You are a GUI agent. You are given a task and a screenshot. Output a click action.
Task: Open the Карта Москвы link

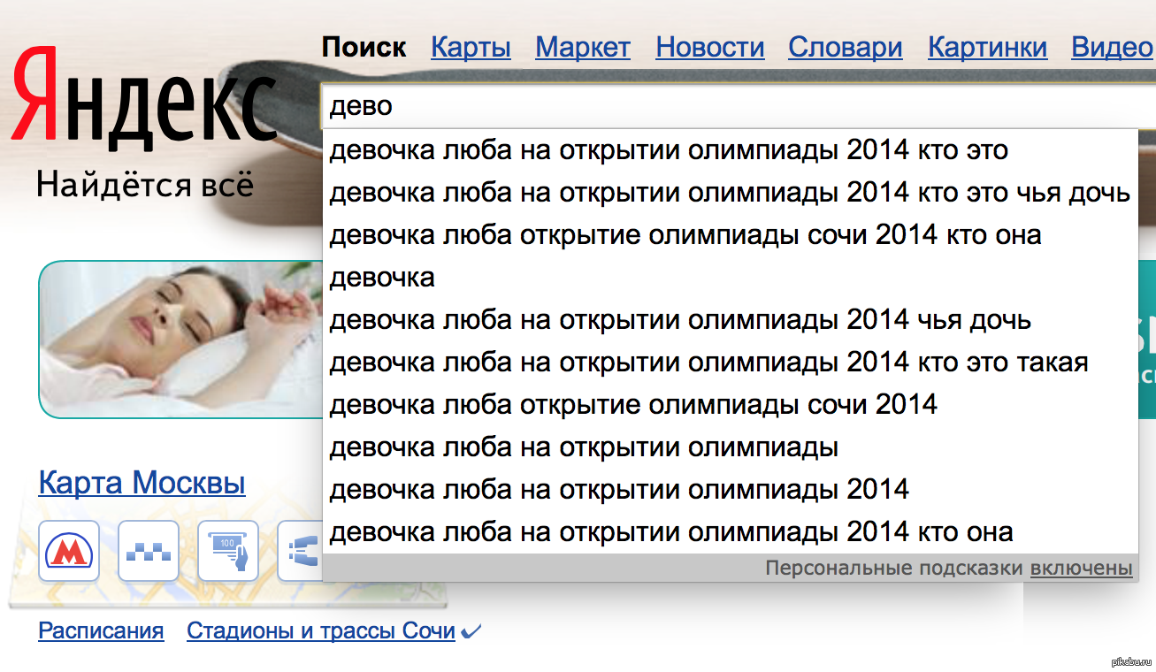tap(142, 484)
